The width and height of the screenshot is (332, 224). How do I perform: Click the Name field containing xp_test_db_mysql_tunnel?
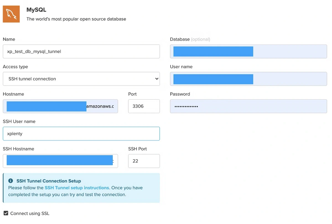(81, 51)
